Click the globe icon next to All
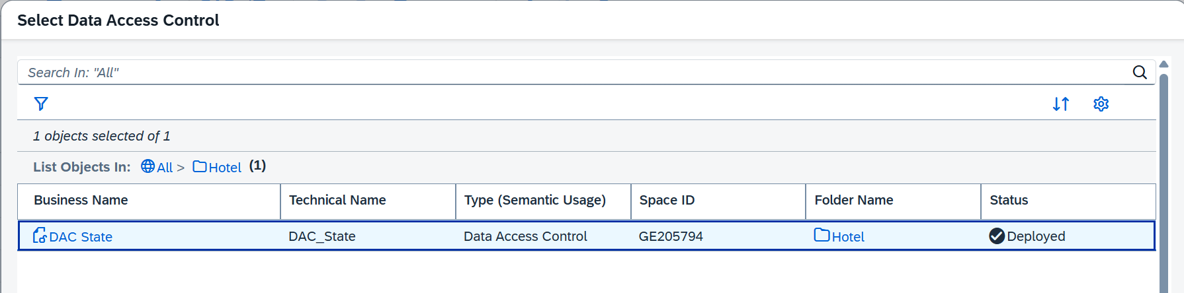 pyautogui.click(x=148, y=166)
